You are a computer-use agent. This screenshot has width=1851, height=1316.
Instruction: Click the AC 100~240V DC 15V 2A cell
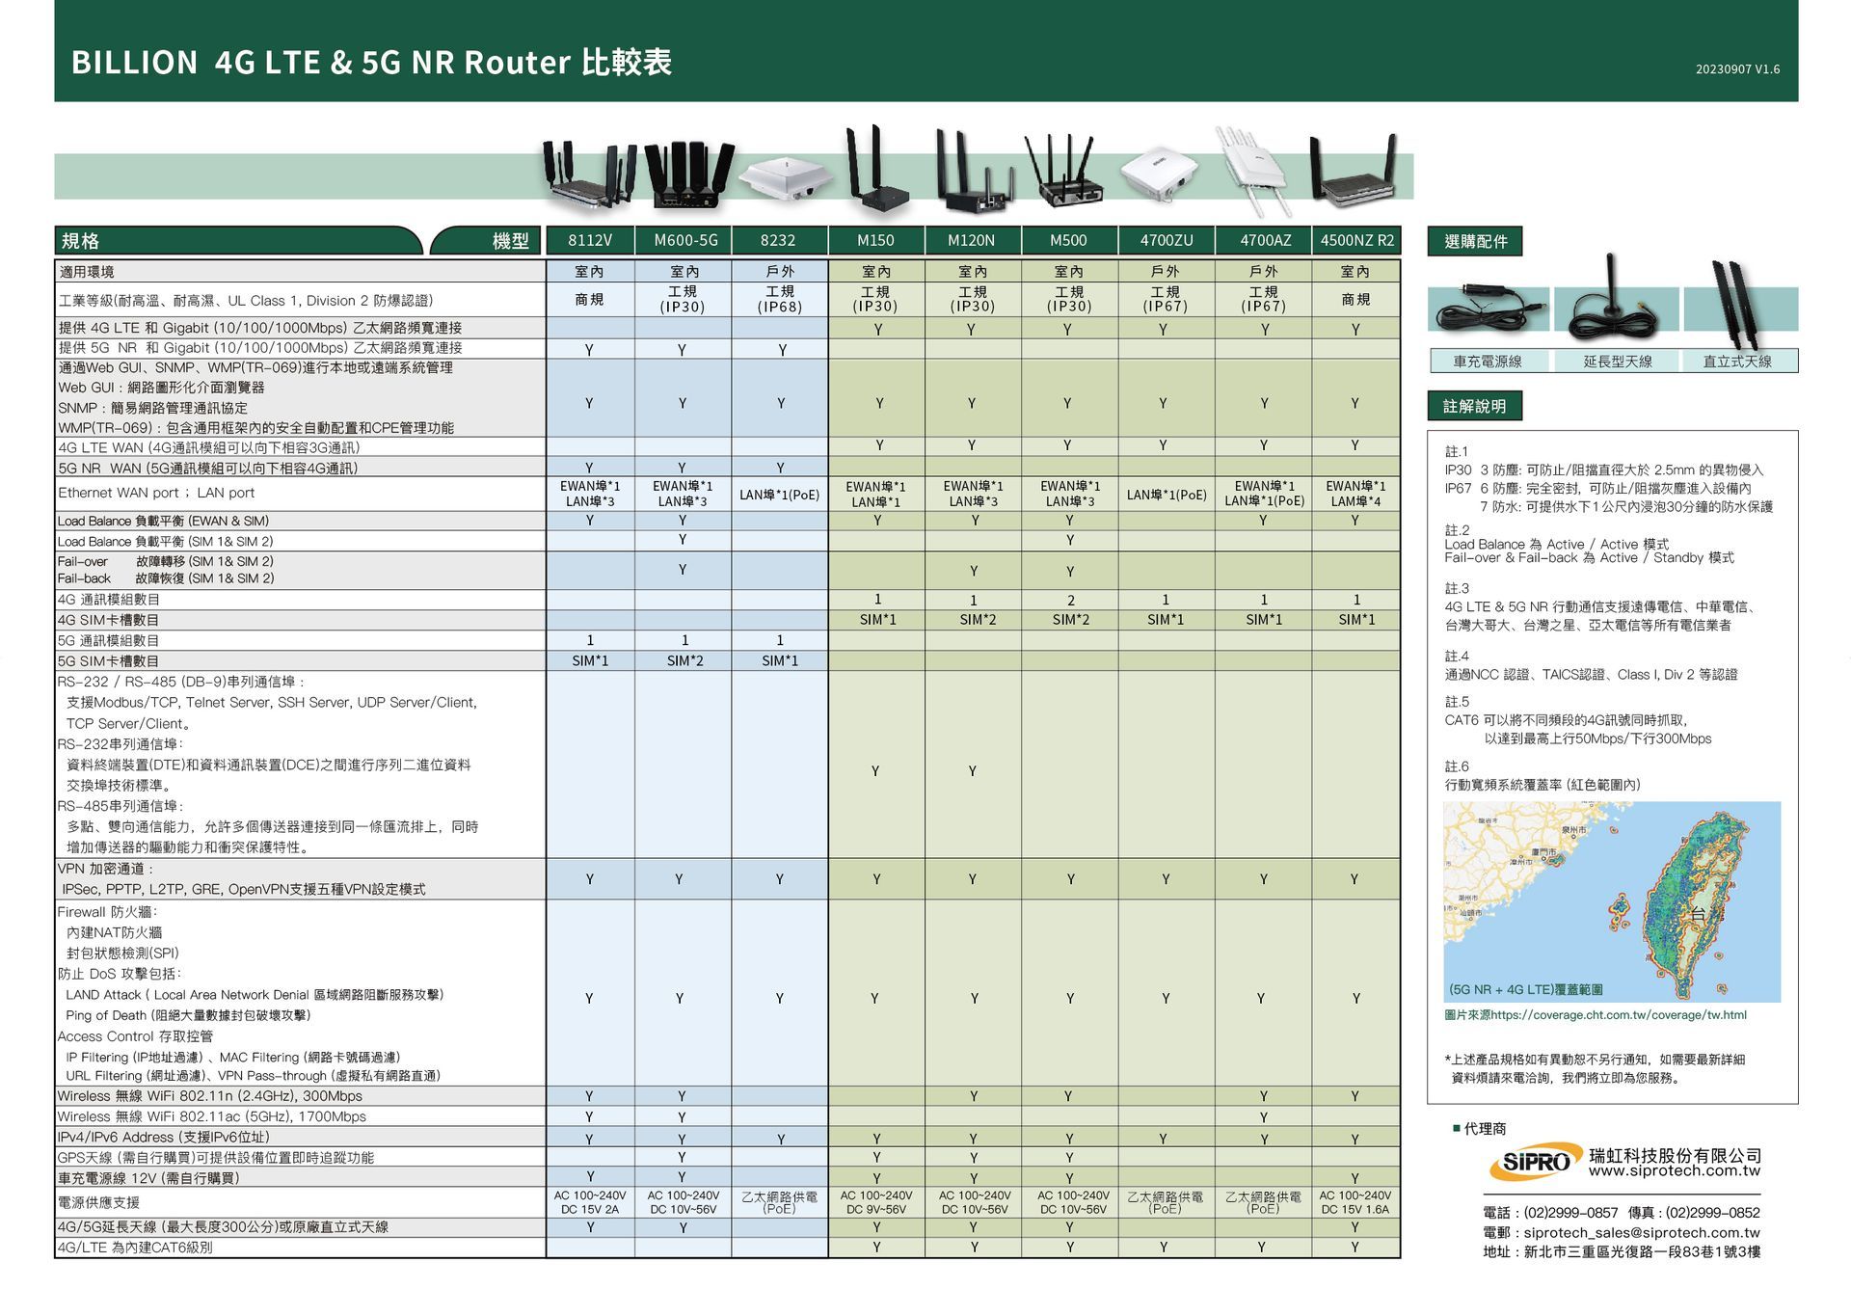pyautogui.click(x=590, y=1202)
